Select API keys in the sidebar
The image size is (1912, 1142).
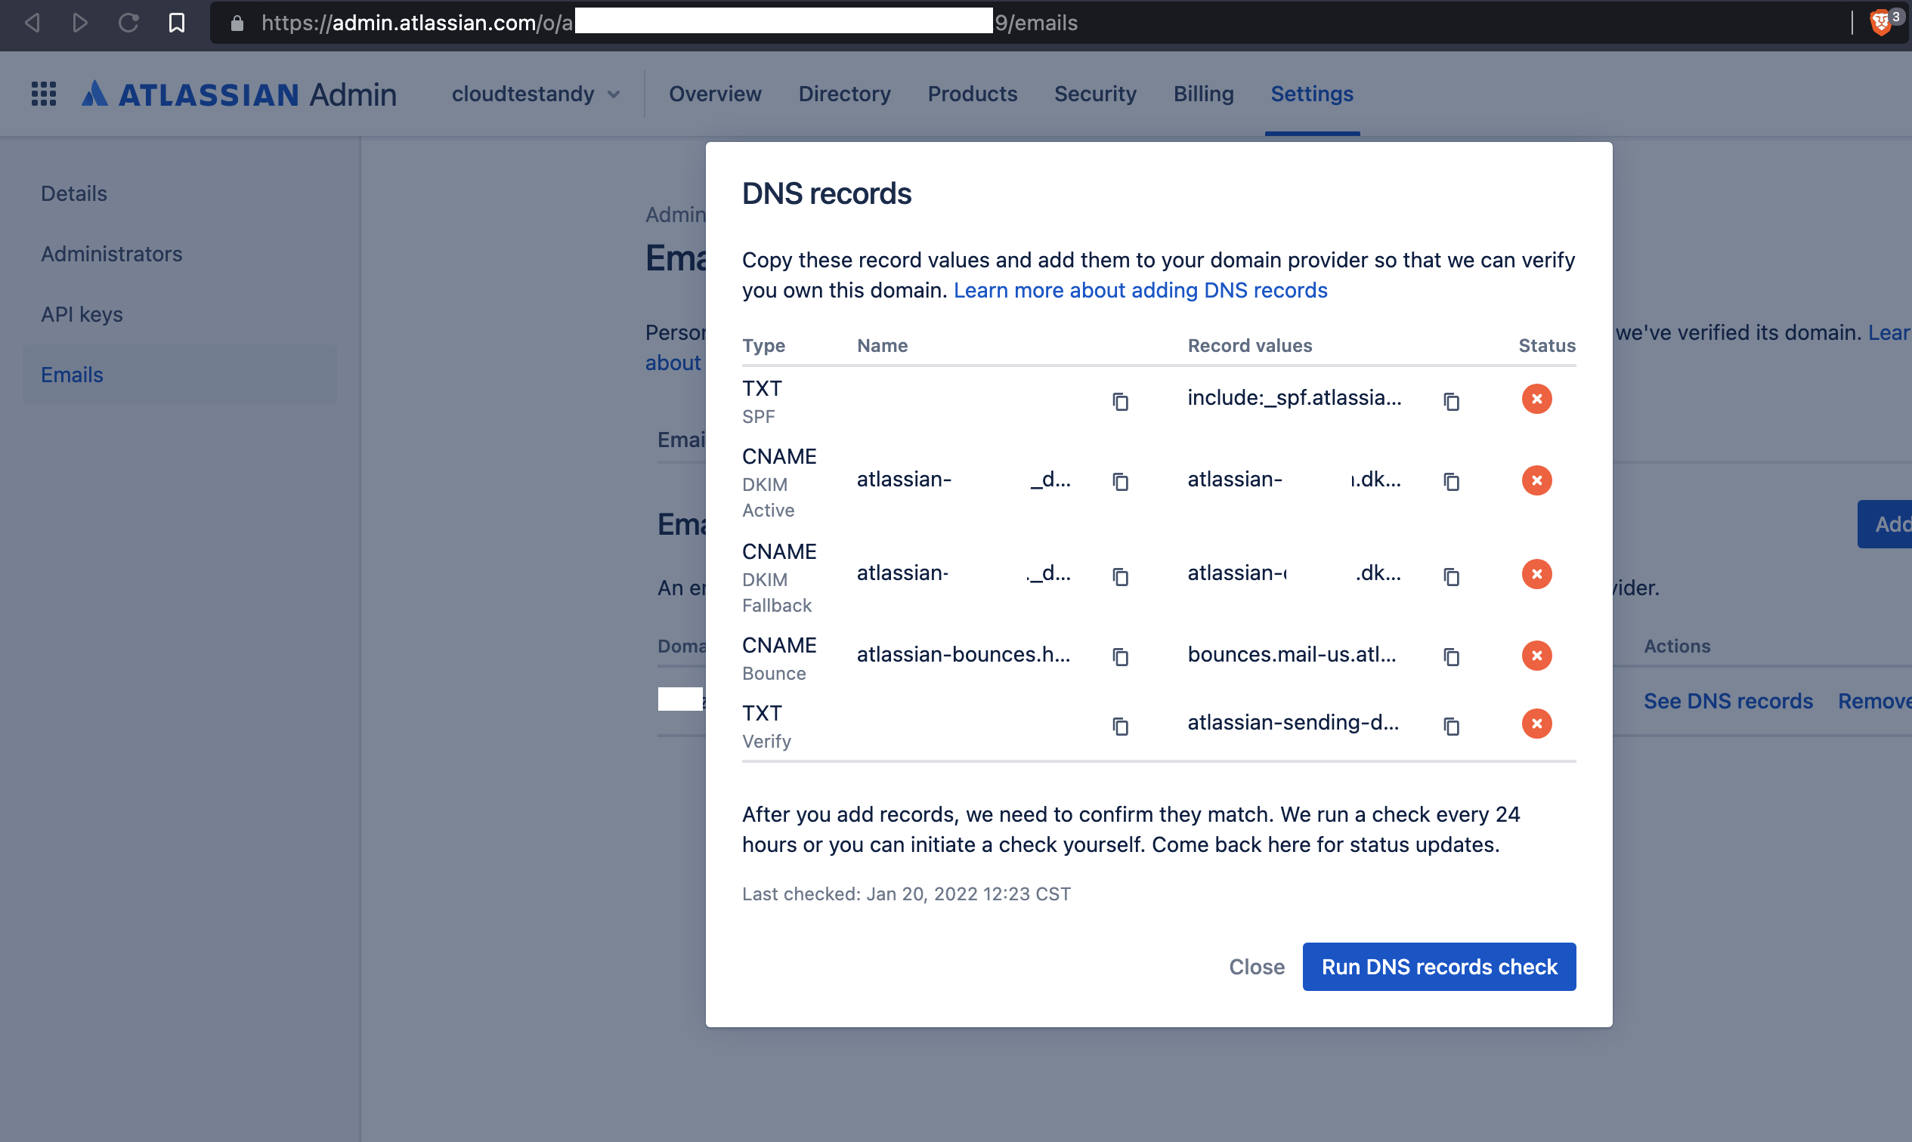81,314
